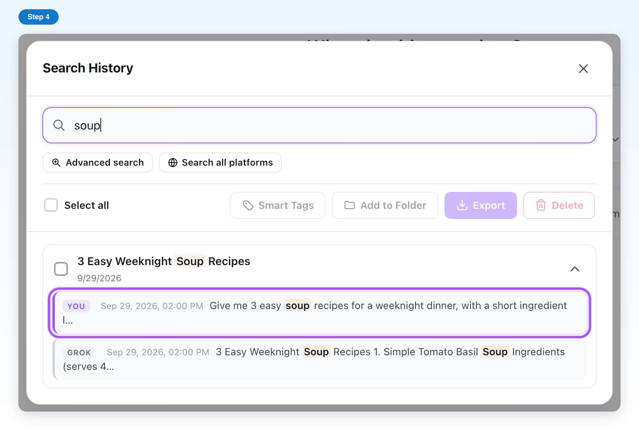Click the magnifier icon in search box
This screenshot has height=430, width=639.
[59, 125]
